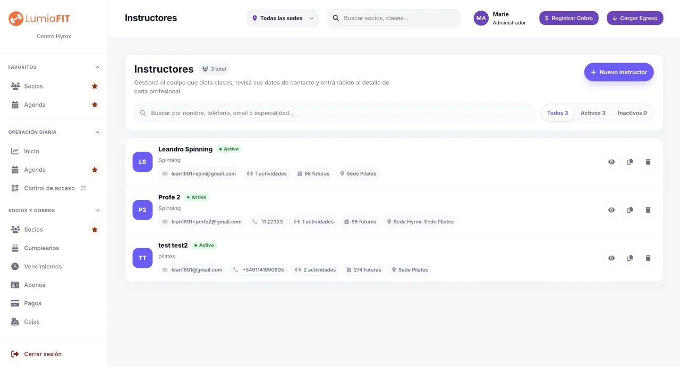Viewport: 680px width, 367px height.
Task: Delete the Leandro Spinning instructor
Action: click(x=648, y=162)
